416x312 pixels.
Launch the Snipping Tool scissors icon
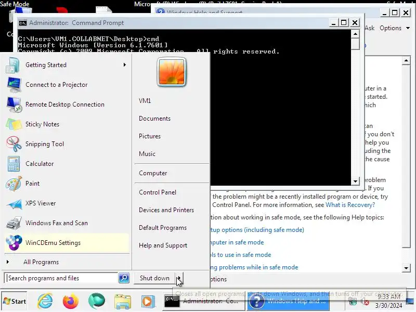coord(14,144)
